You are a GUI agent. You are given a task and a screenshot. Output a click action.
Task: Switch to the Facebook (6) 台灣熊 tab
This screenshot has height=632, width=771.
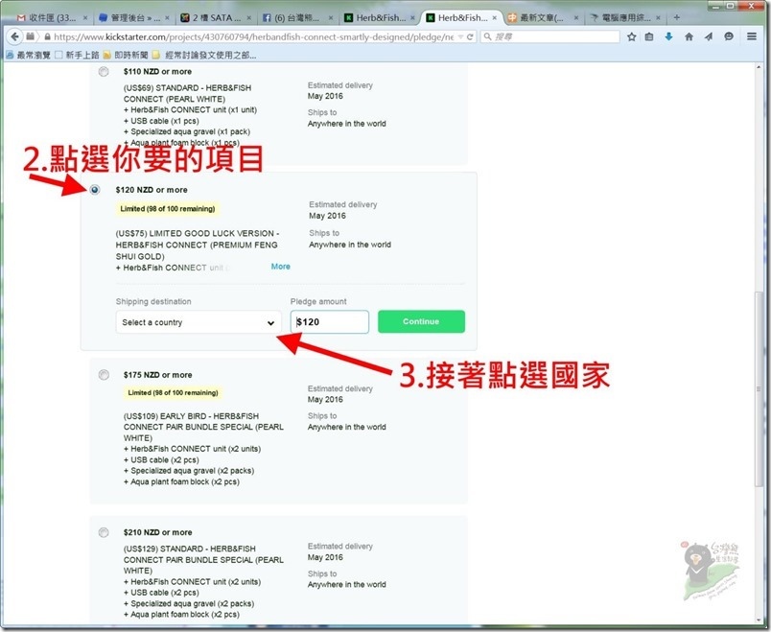(297, 18)
